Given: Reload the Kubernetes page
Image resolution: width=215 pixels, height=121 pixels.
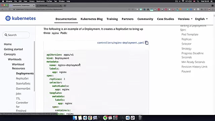Looking at the screenshot, I should [10, 9].
